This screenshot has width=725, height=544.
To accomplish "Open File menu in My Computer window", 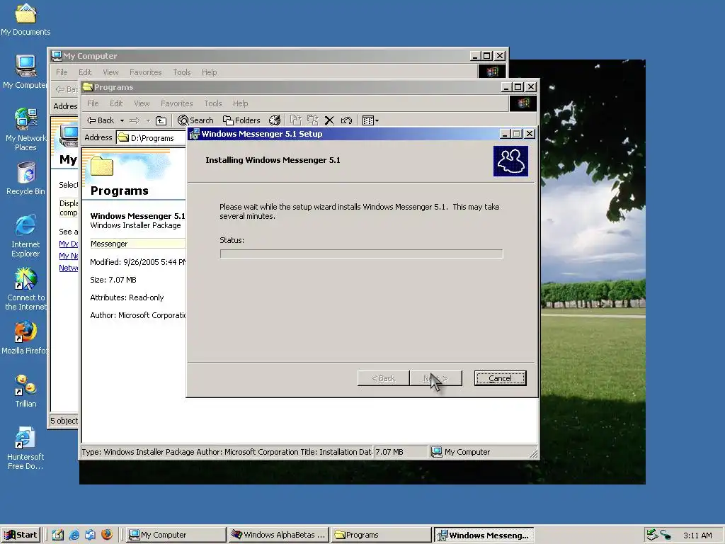I will [x=62, y=72].
